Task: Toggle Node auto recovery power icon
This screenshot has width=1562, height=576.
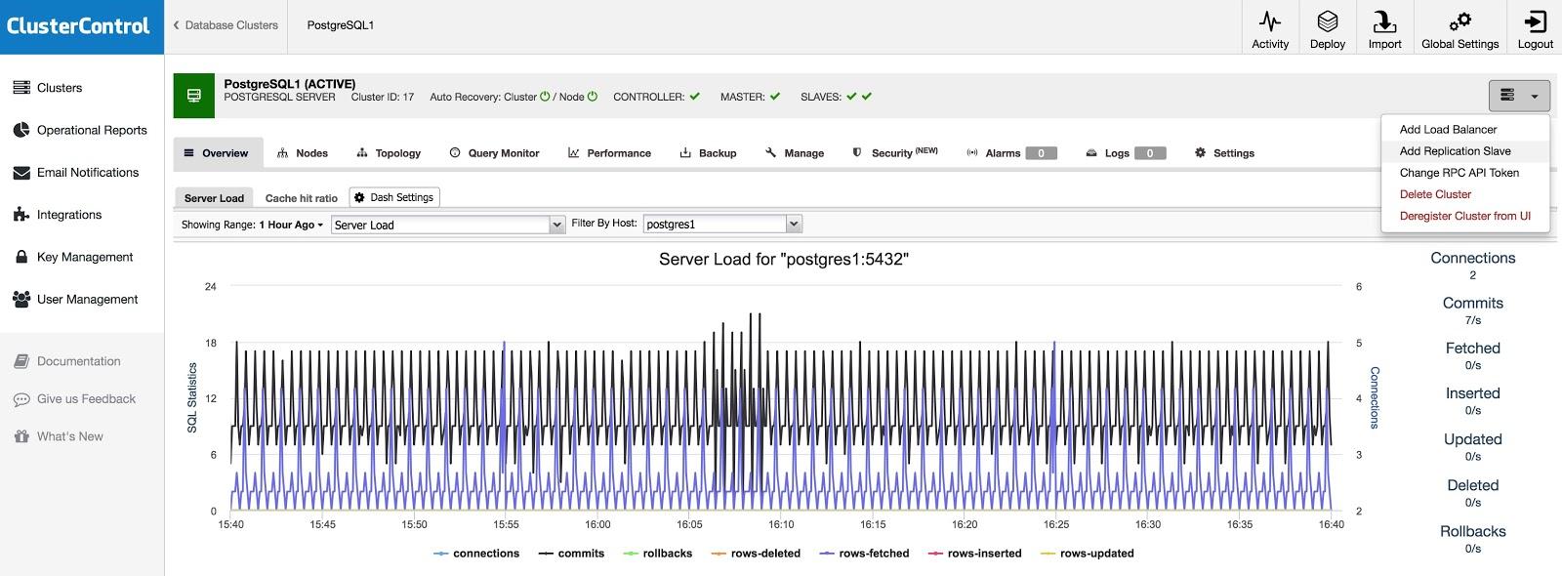Action: 592,97
